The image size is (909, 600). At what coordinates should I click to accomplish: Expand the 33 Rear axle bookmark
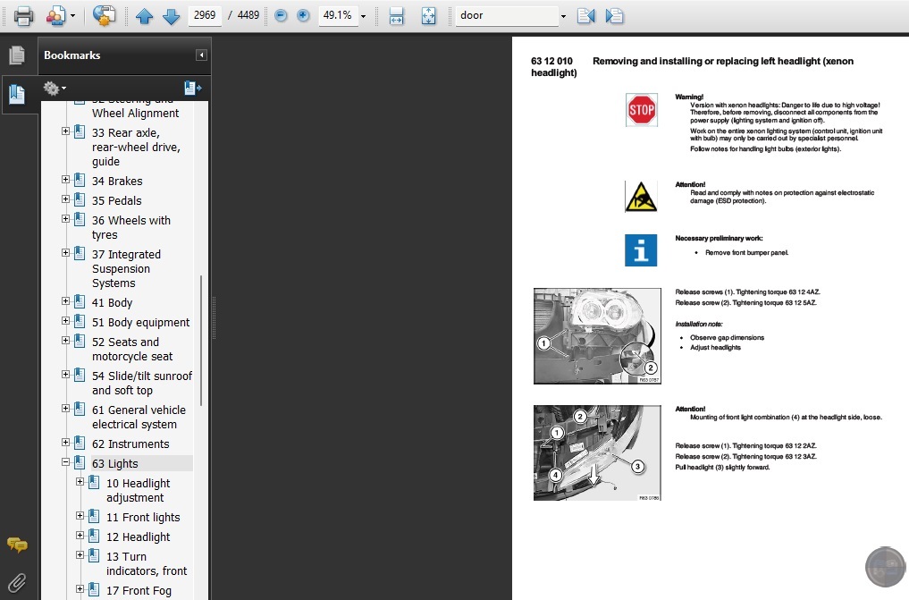click(65, 131)
